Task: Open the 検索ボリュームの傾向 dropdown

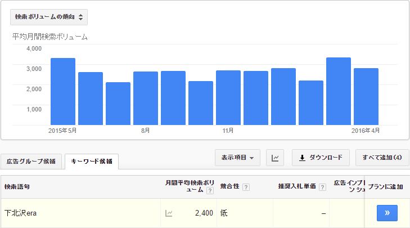Action: point(49,17)
